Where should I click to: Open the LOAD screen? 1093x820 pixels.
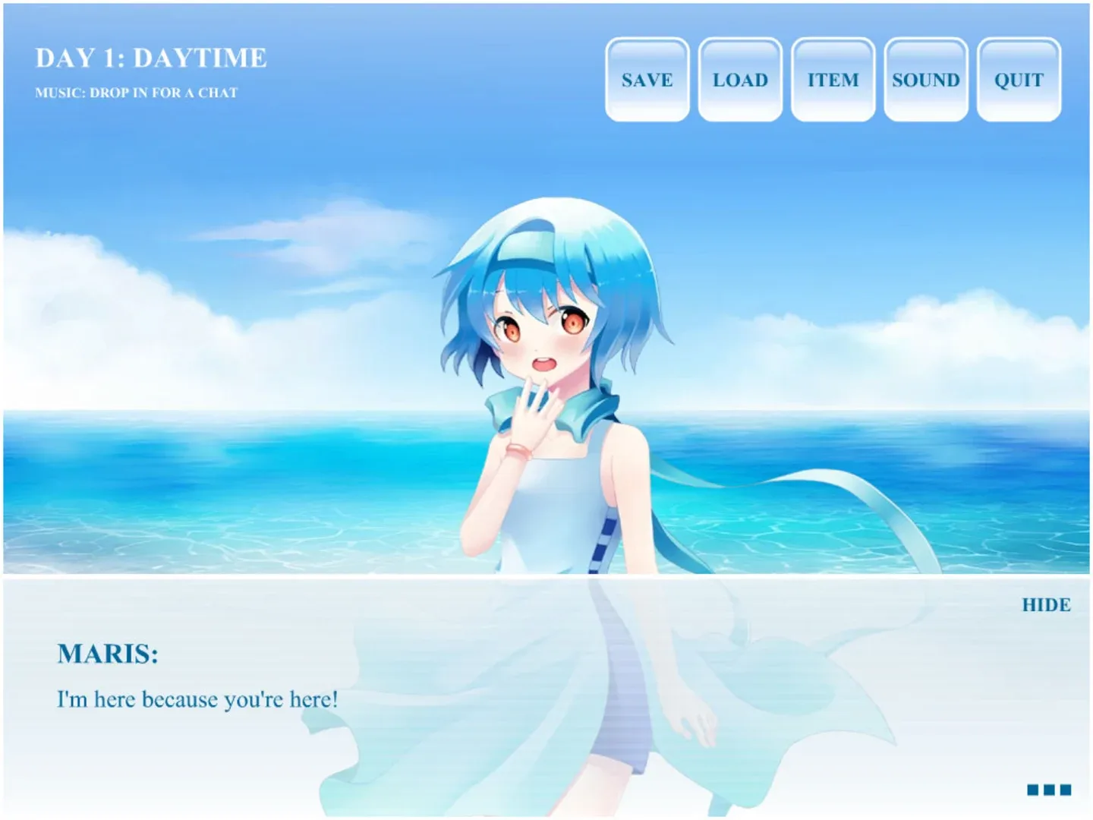click(739, 79)
